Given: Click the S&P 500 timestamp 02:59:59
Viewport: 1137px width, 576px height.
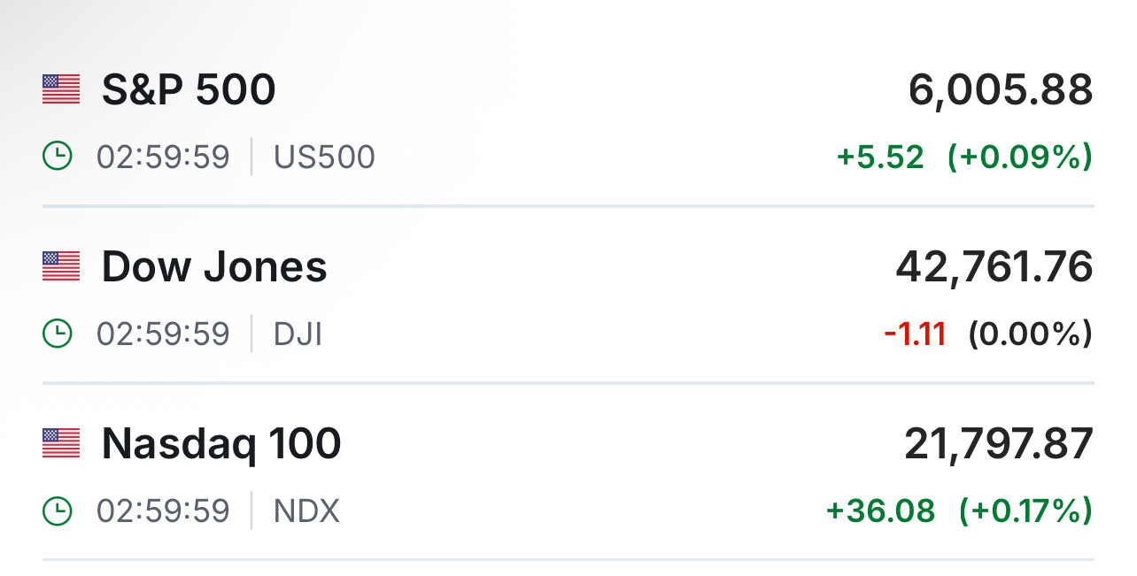Looking at the screenshot, I should point(163,157).
